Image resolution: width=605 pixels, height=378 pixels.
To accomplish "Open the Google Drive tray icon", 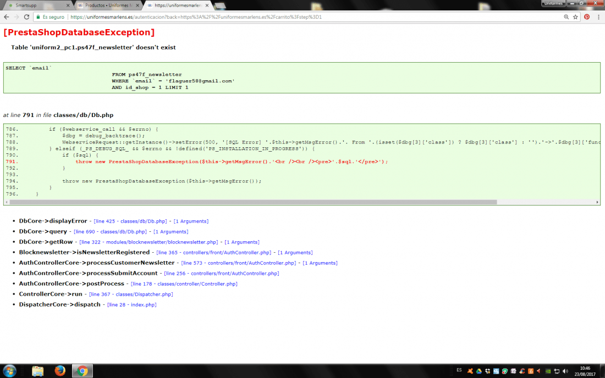I will click(x=479, y=371).
